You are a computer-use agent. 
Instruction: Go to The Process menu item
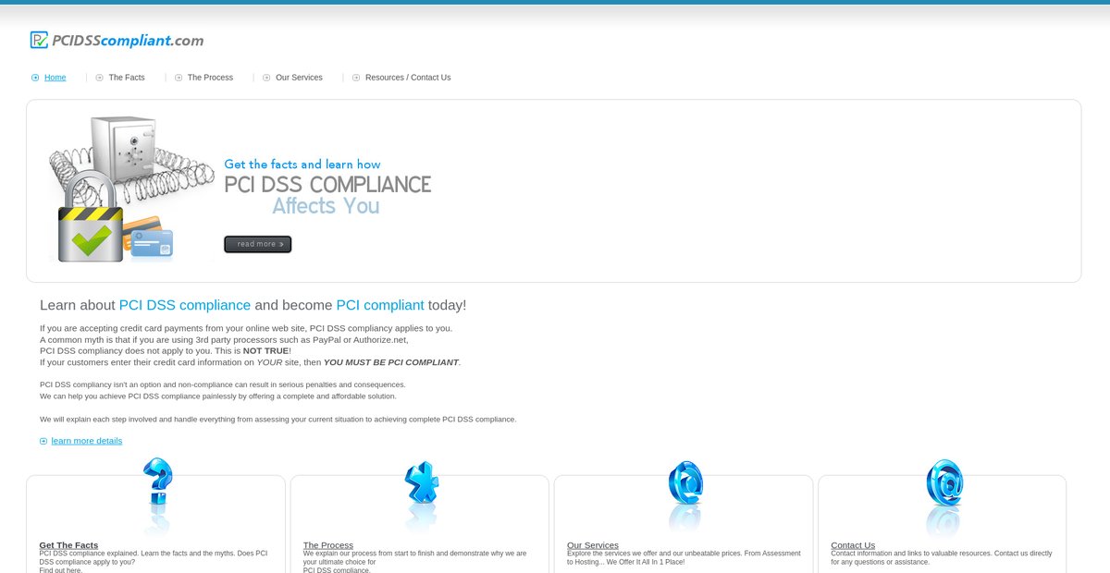tap(210, 78)
